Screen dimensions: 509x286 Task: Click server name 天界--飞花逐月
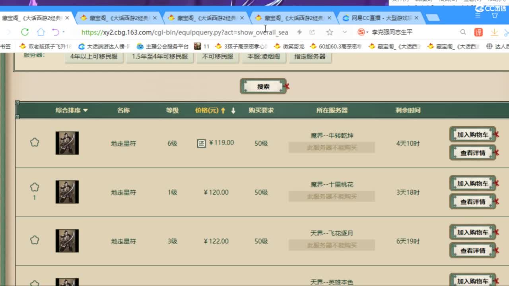coord(332,233)
